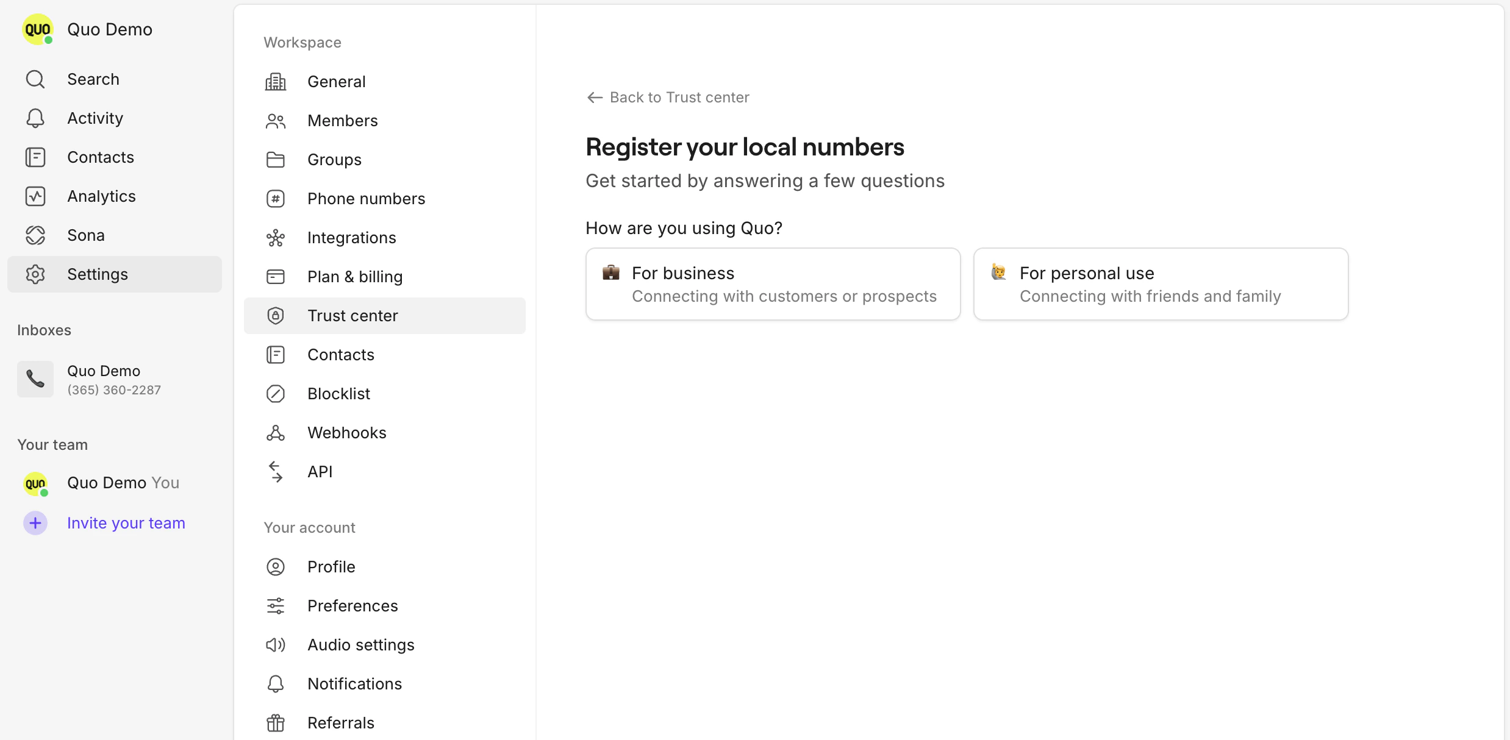Click the Activity bell icon
1510x740 pixels.
[35, 118]
